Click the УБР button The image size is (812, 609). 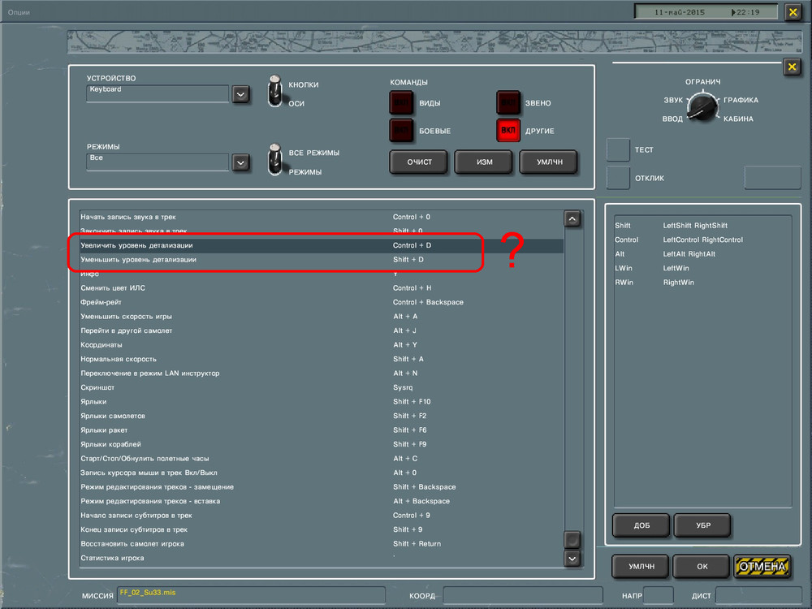tap(702, 525)
